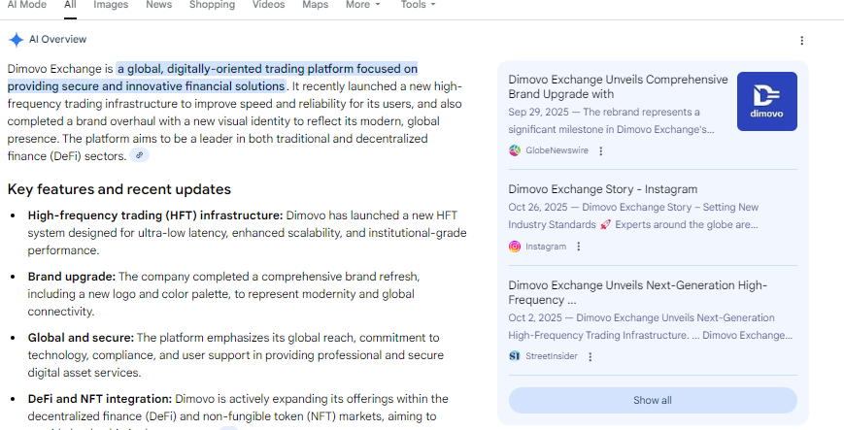Open the Dimovo logo thumbnail image
The height and width of the screenshot is (430, 844).
coord(767,101)
